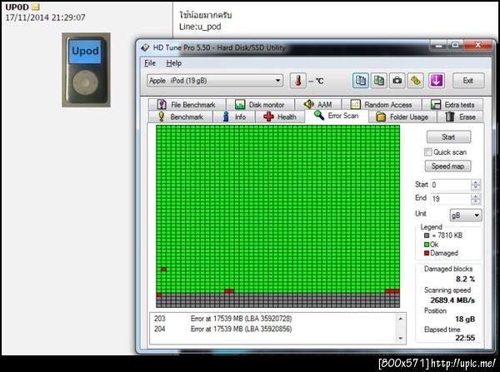Select error log row 204
This screenshot has width=500, height=372.
click(273, 329)
